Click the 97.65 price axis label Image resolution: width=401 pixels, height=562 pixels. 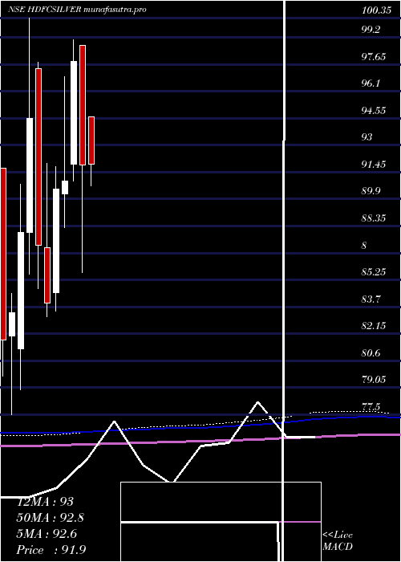click(x=374, y=56)
